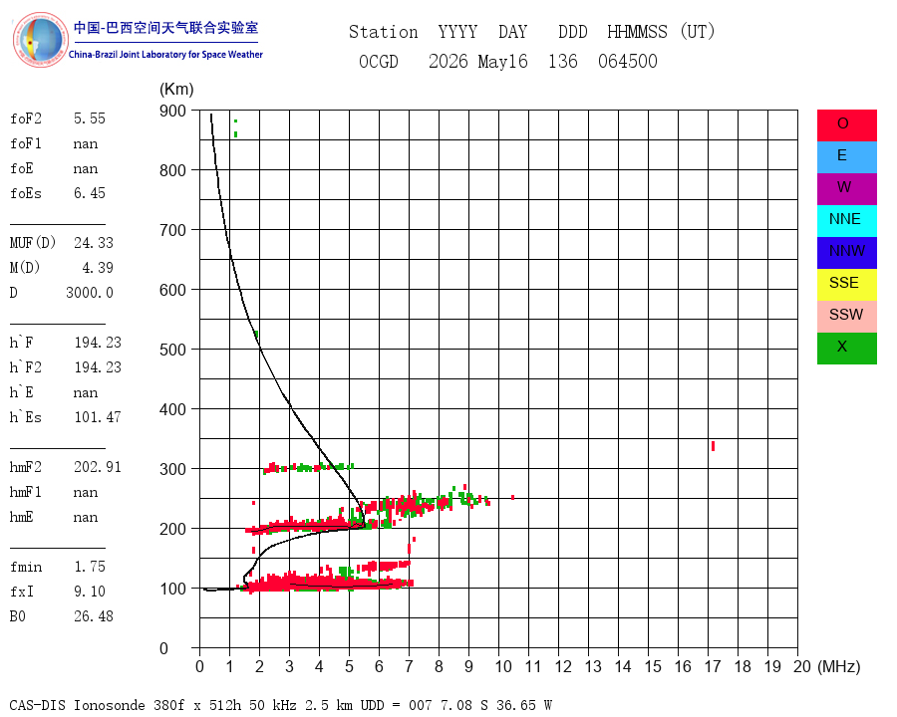Screen dimensions: 897x717
Task: Select the green X legend swatch
Action: pos(846,349)
